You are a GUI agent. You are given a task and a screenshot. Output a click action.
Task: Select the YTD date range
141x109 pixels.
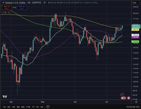[28, 107]
